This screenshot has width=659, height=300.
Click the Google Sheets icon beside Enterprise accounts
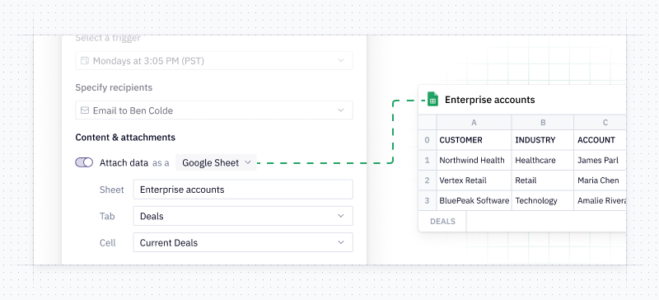tap(433, 100)
